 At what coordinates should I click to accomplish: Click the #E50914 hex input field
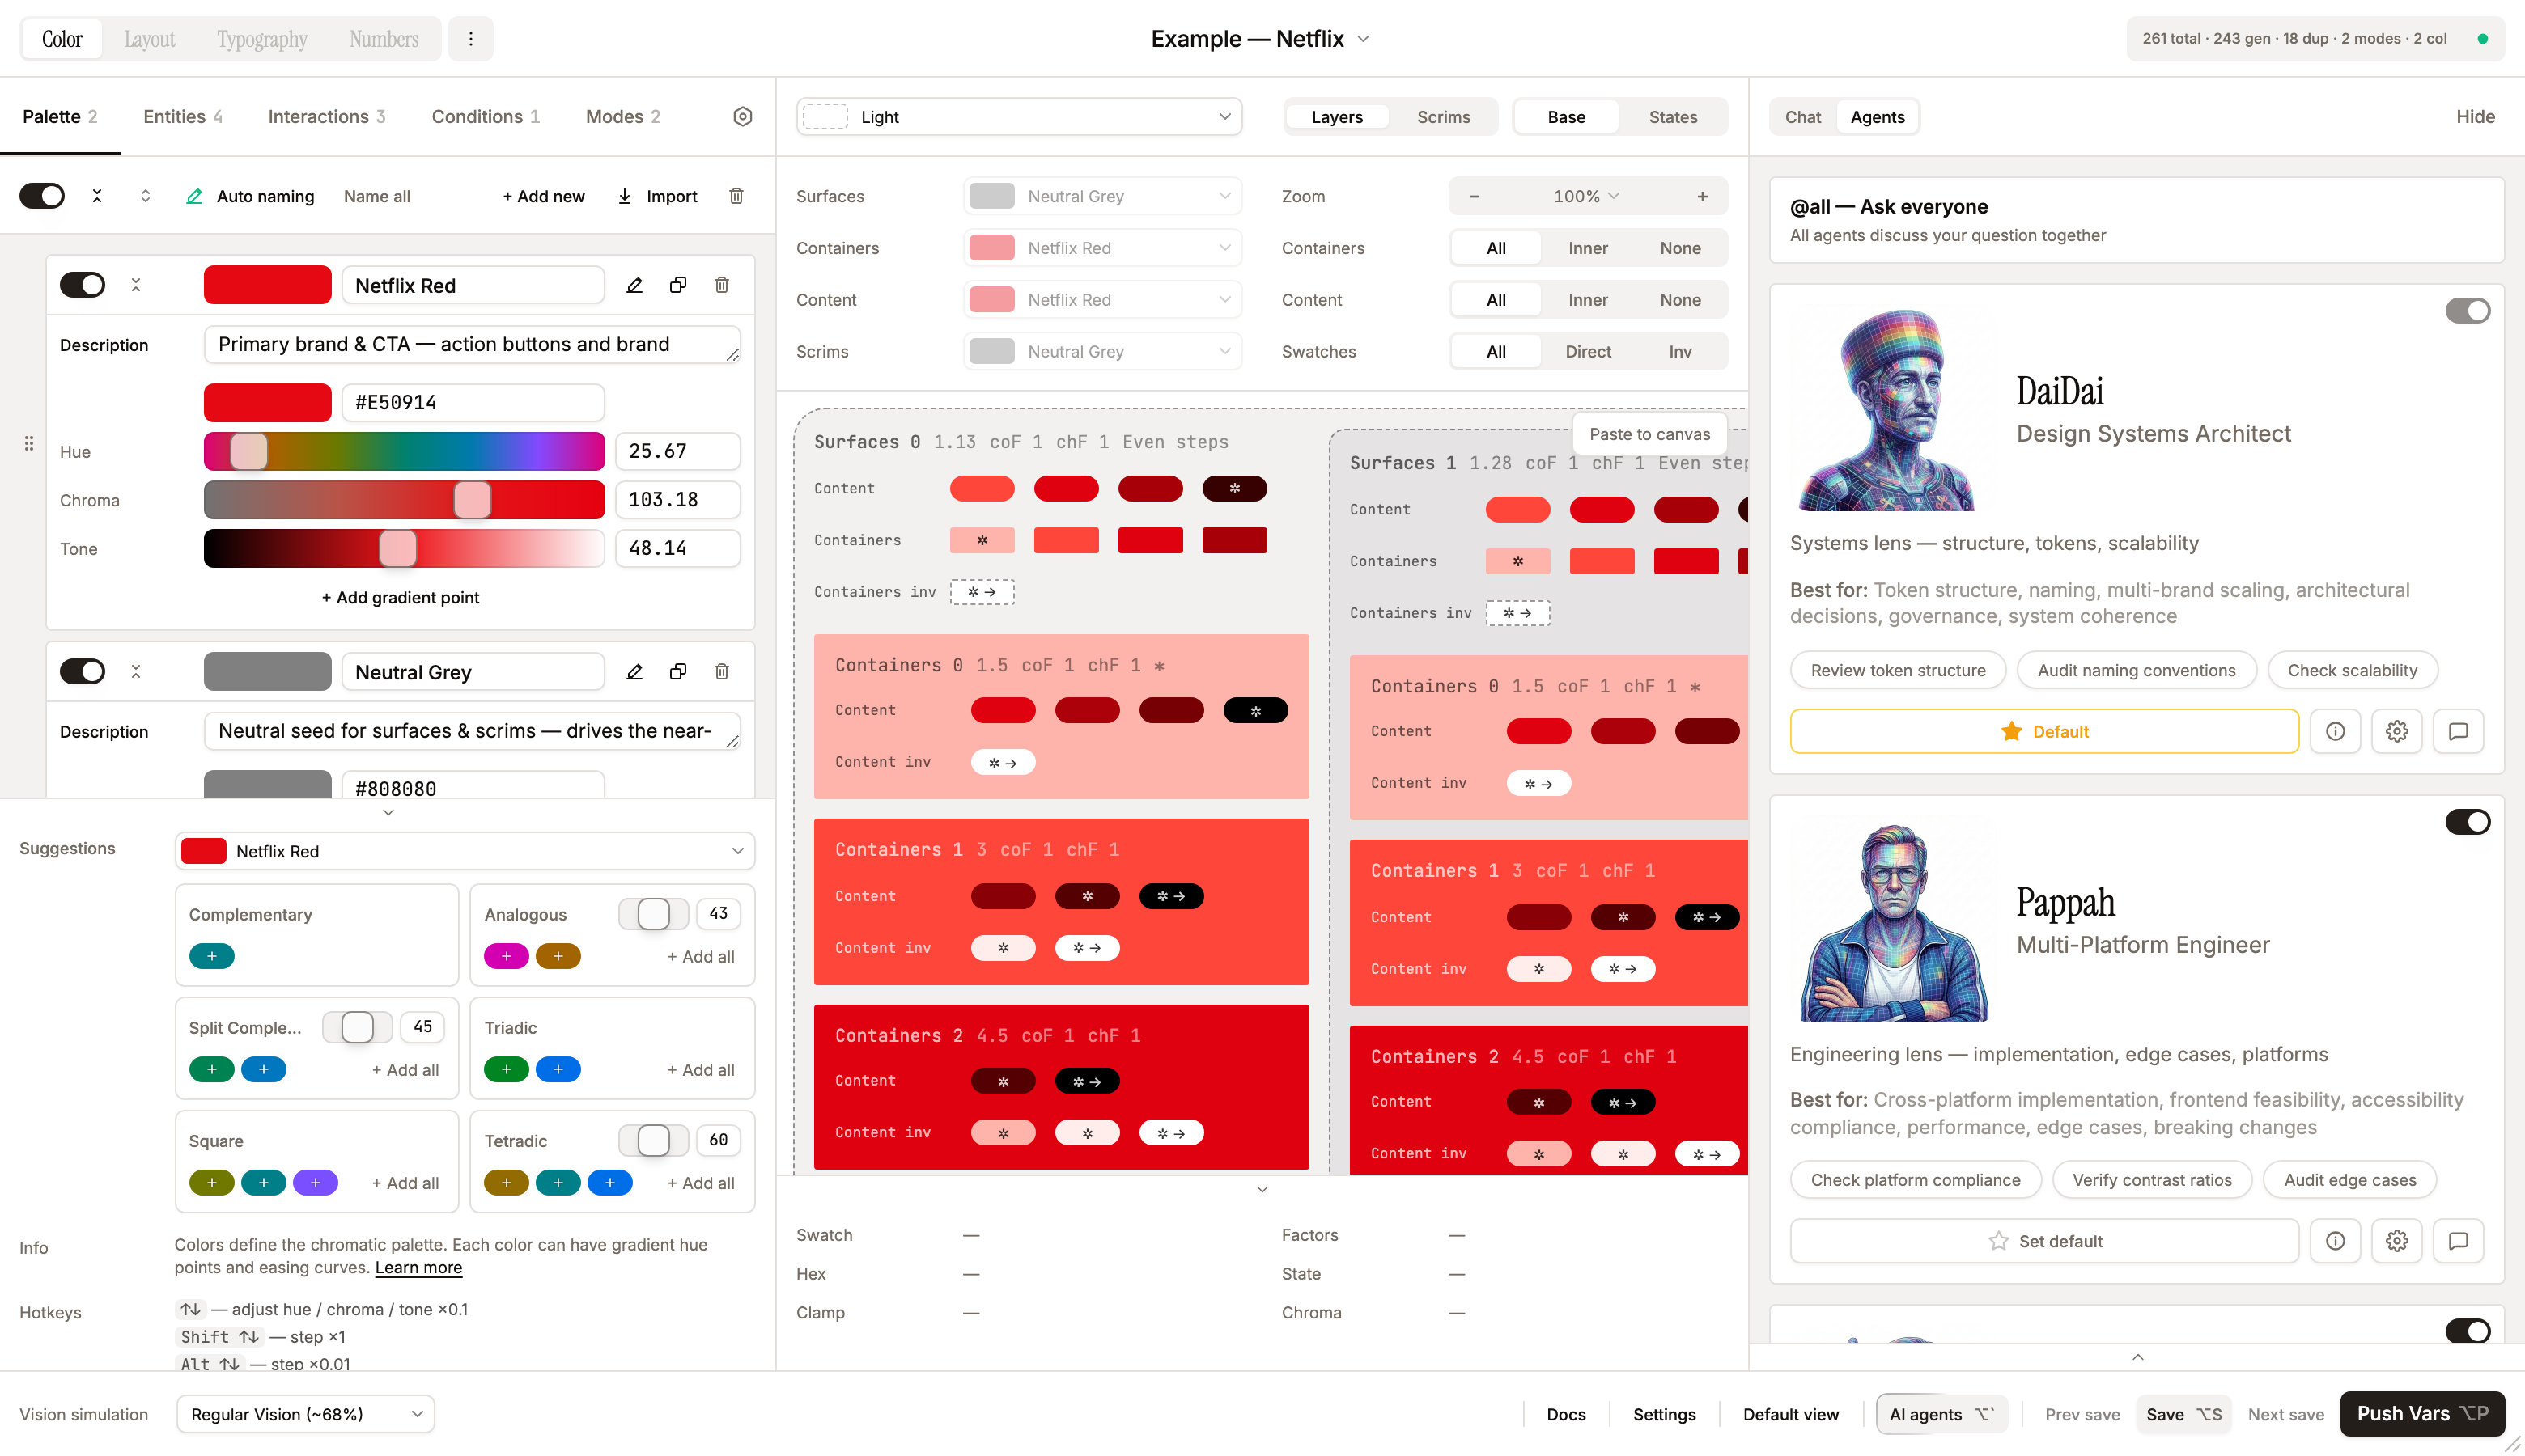[x=473, y=402]
